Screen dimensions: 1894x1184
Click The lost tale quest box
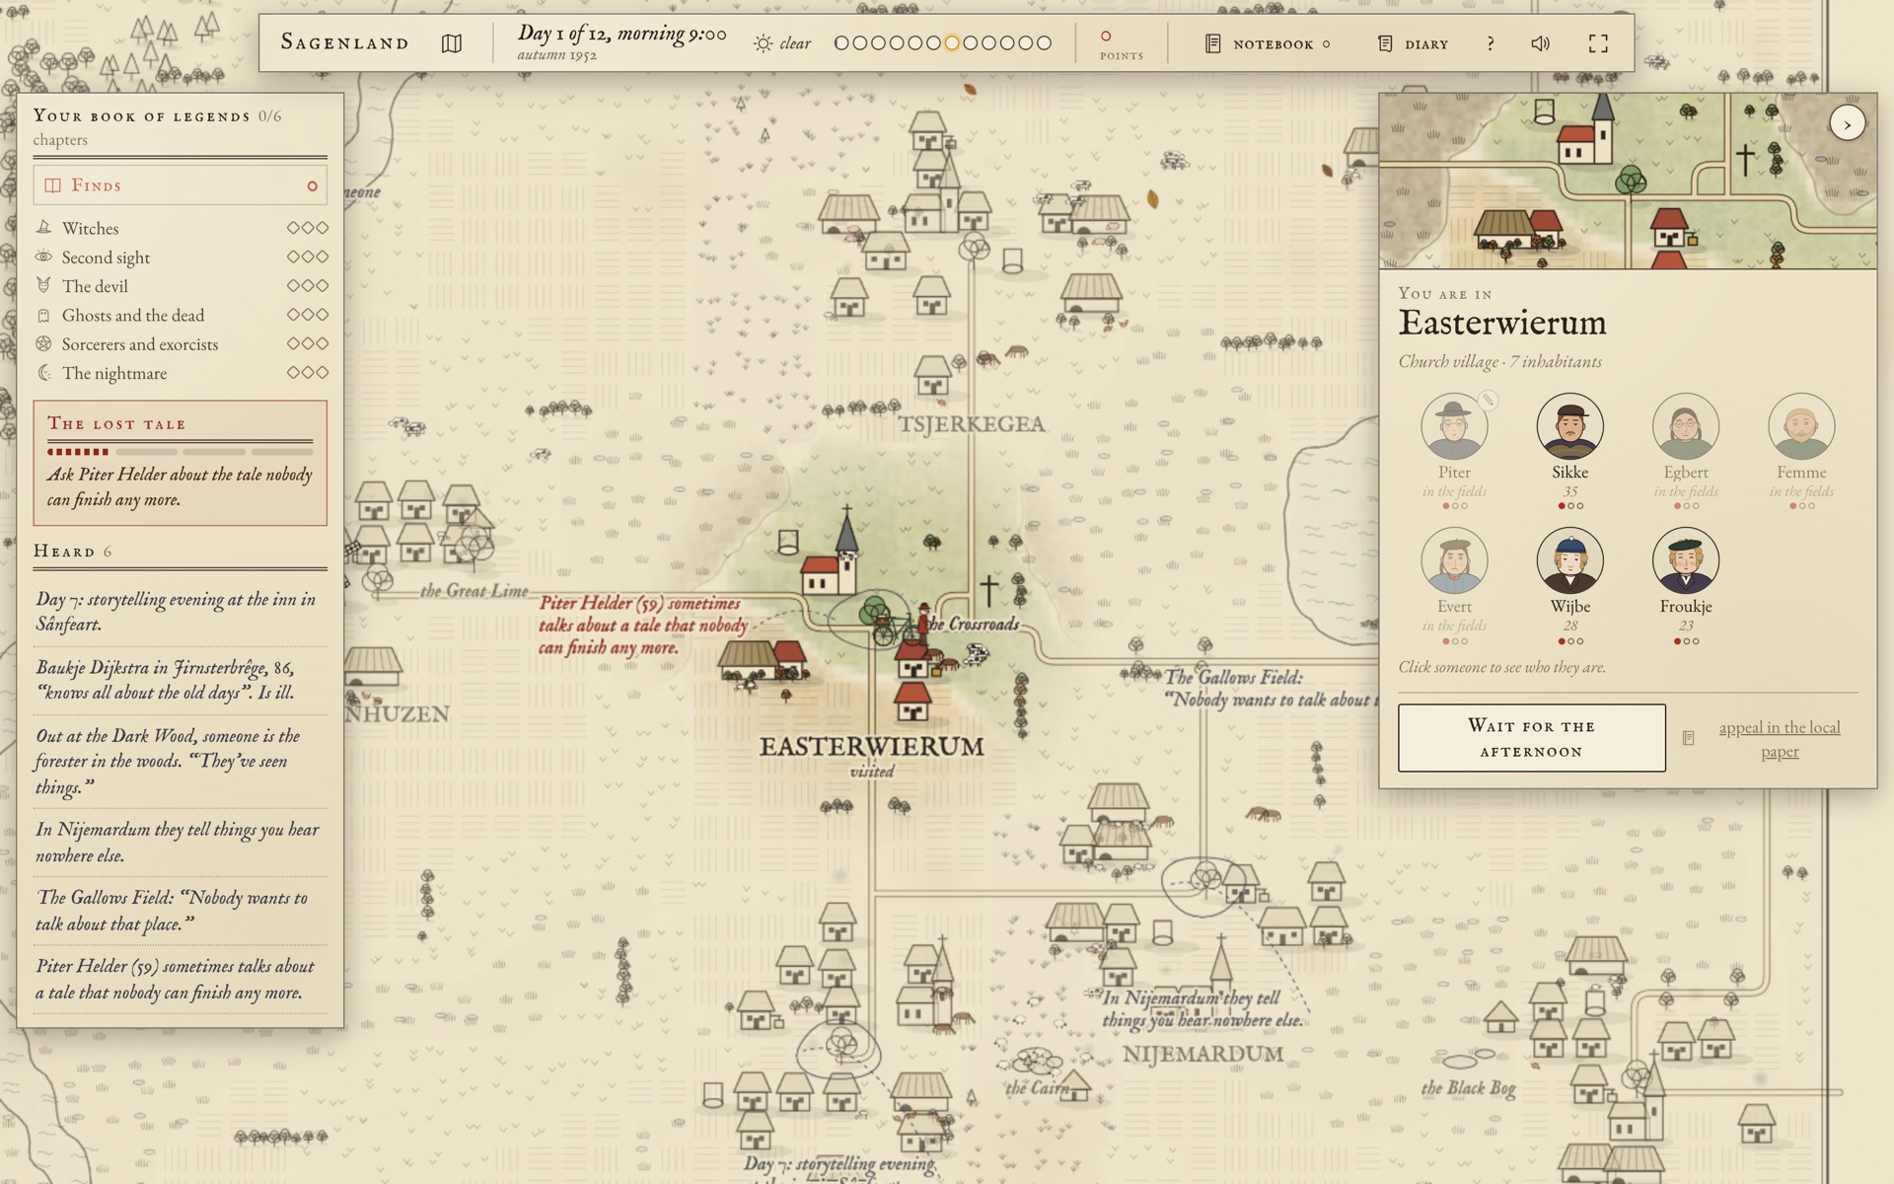[x=180, y=462]
